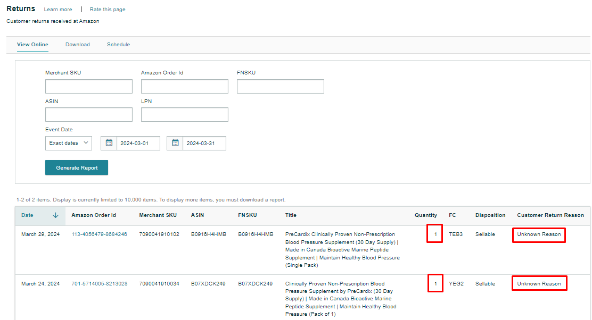Select the March 29, 2024 date cell

[x=40, y=234]
